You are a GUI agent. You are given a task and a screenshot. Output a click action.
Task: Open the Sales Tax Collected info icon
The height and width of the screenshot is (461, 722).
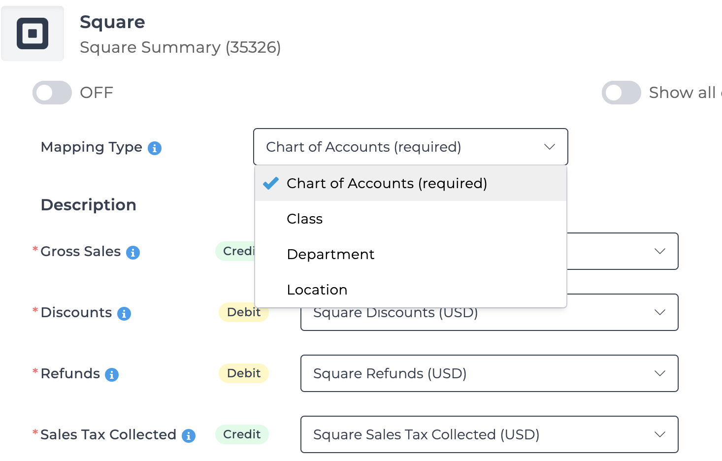189,436
